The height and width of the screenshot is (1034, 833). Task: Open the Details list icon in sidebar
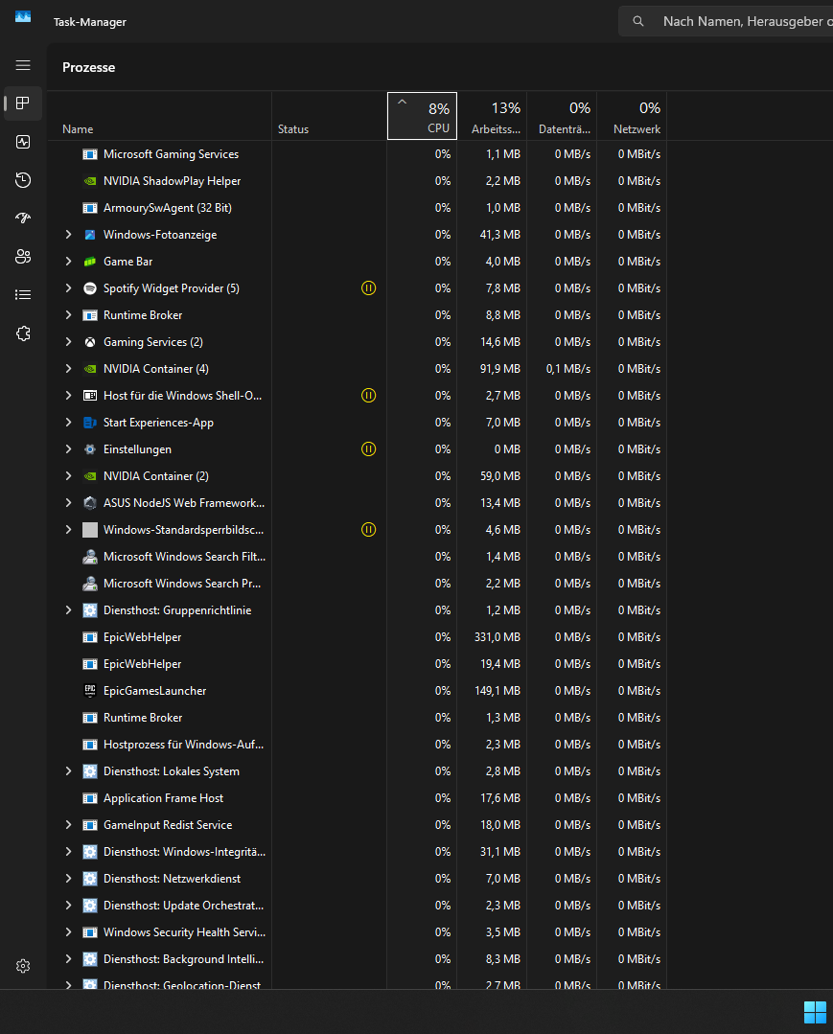(23, 295)
